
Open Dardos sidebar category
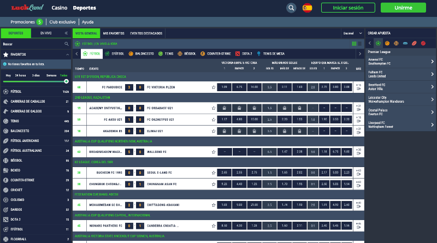coord(36,210)
